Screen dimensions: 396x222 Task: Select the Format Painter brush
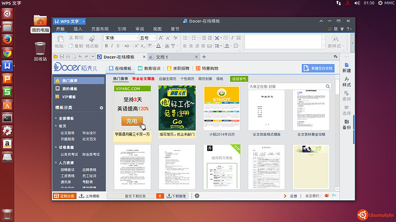tap(92, 38)
